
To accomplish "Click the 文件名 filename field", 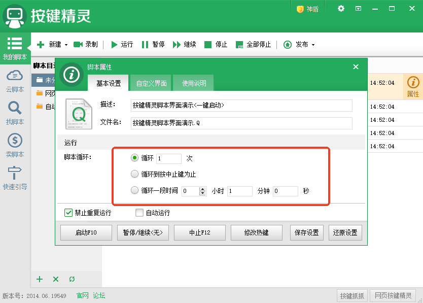I will pos(241,123).
